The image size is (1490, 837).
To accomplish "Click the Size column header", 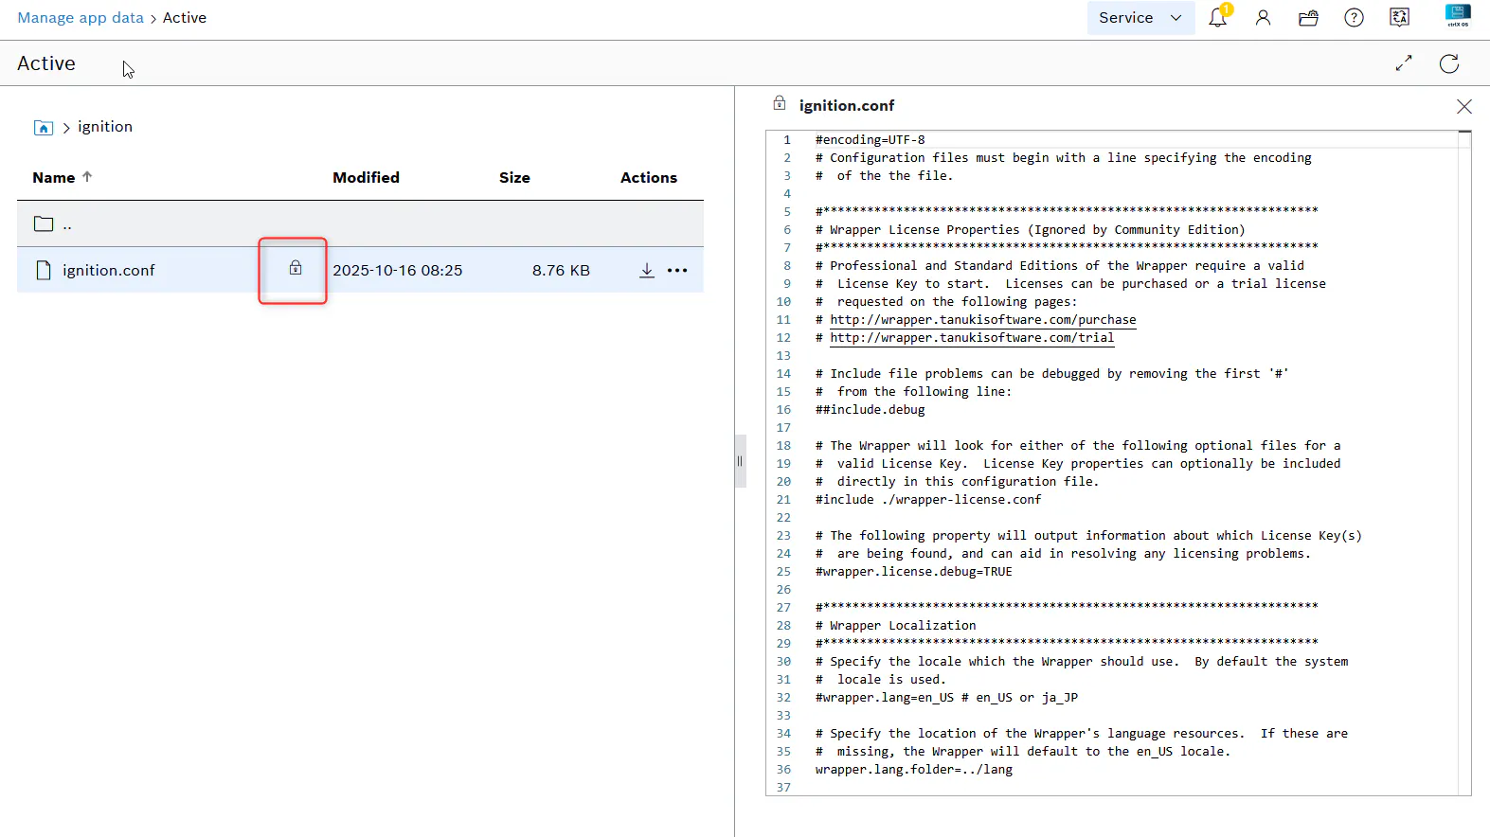I will 514,177.
